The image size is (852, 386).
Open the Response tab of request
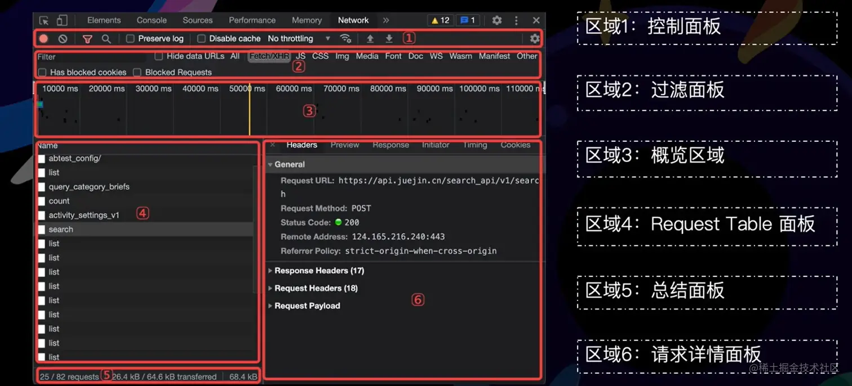[390, 145]
